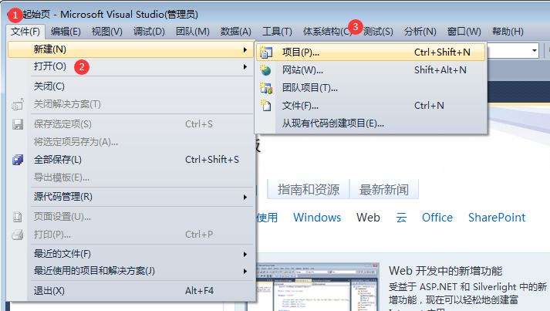
Task: Switch to the 指南和资源 tab
Action: pyautogui.click(x=309, y=190)
